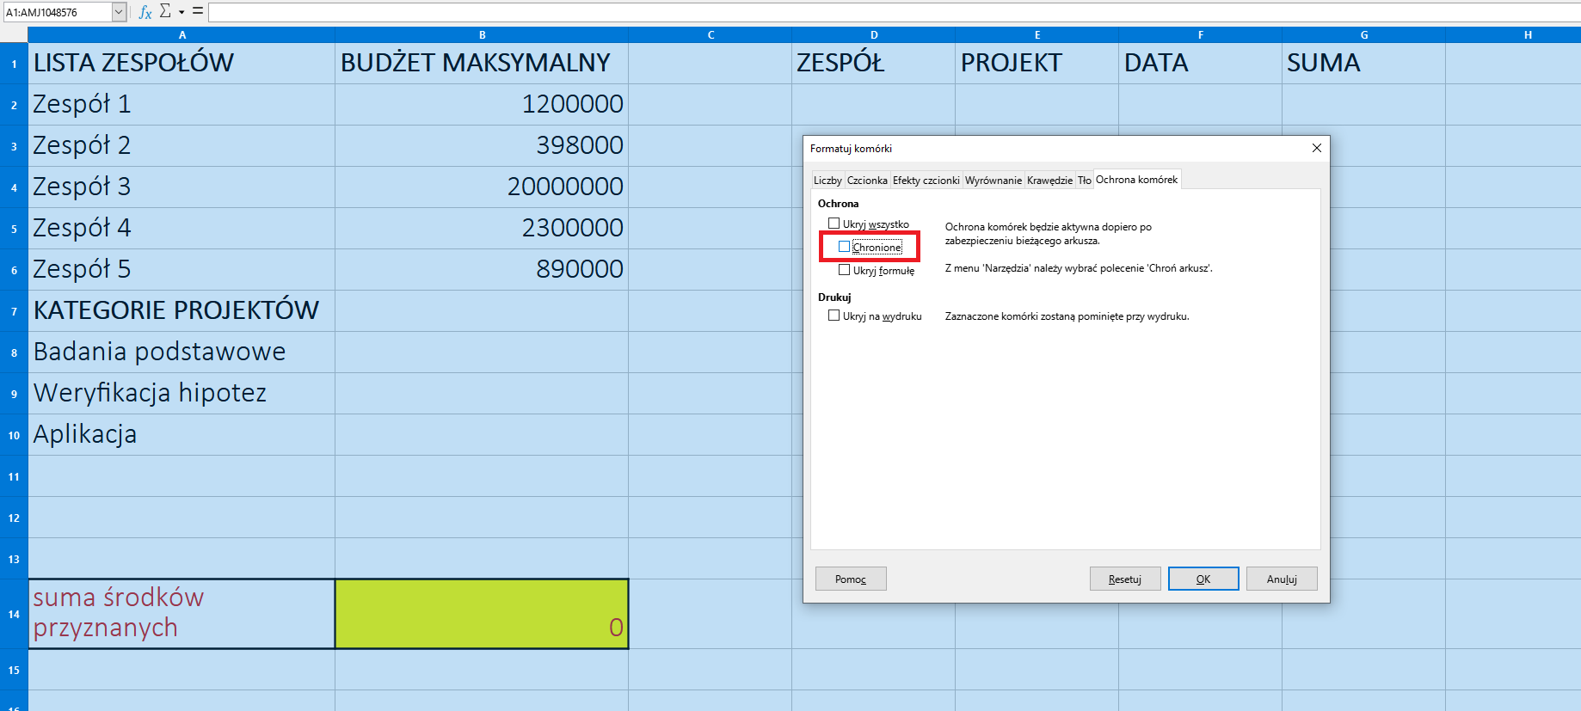Screen dimensions: 1581x711
Task: Go to the Krawędzie tab
Action: click(1049, 181)
